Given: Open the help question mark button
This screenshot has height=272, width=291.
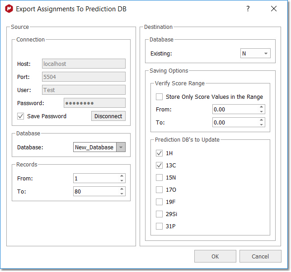Looking at the screenshot, I should coord(248,9).
